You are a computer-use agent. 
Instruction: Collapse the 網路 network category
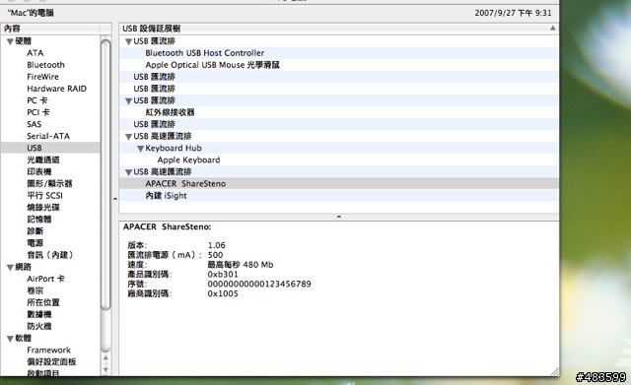[x=10, y=267]
